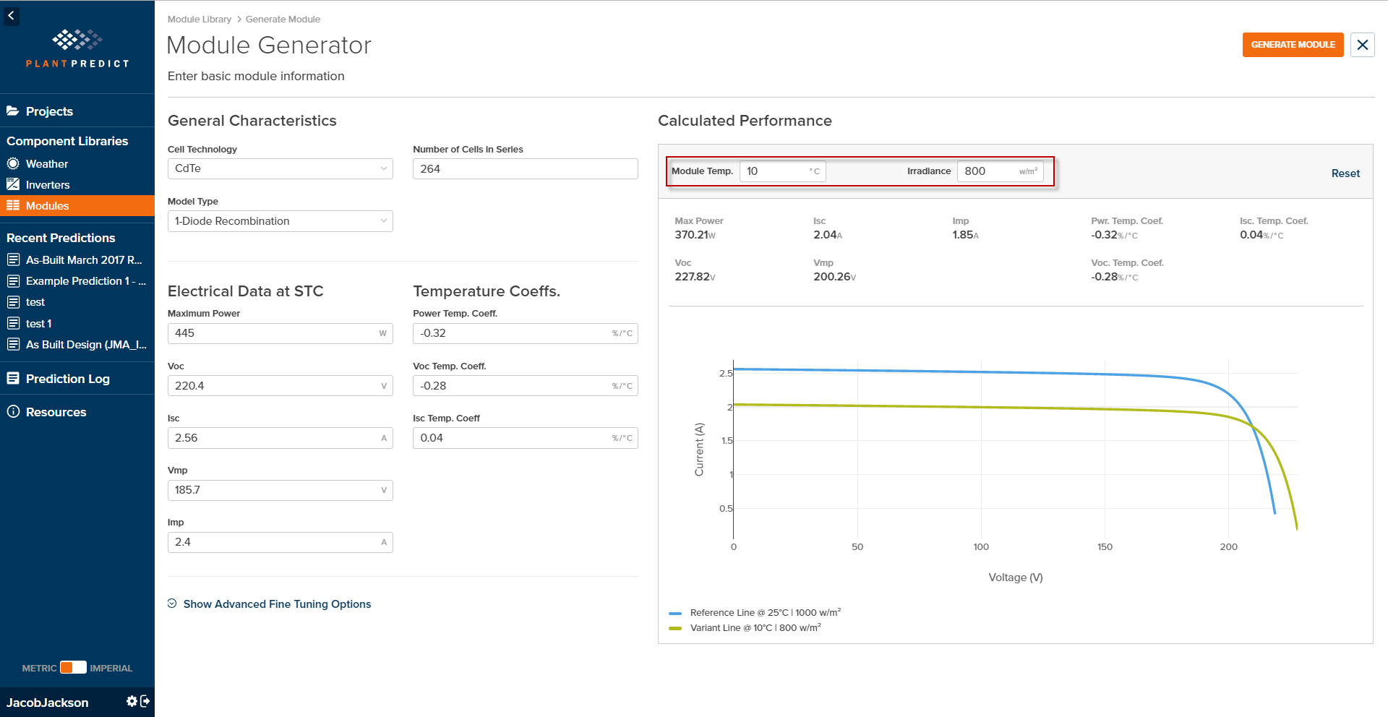Click the Weather sun icon
Image resolution: width=1388 pixels, height=717 pixels.
tap(13, 163)
